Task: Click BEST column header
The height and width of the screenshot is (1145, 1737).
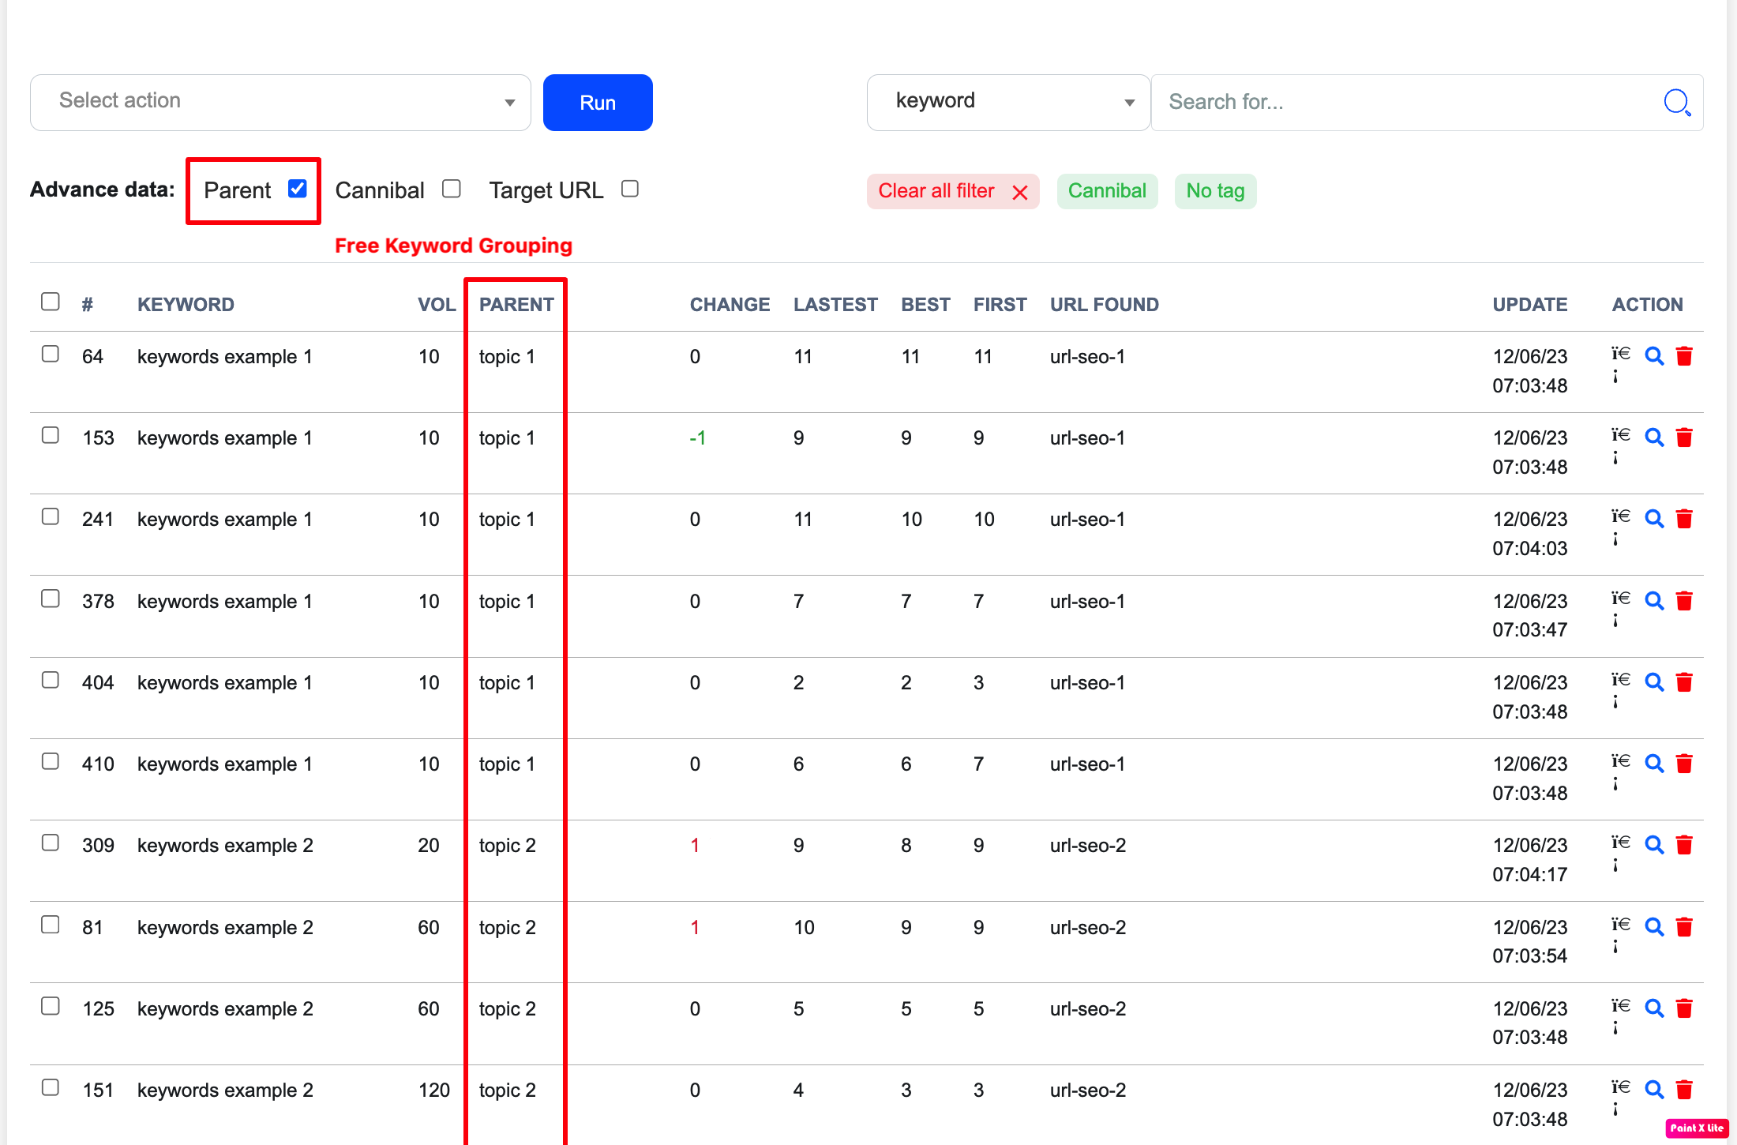Action: 925,305
